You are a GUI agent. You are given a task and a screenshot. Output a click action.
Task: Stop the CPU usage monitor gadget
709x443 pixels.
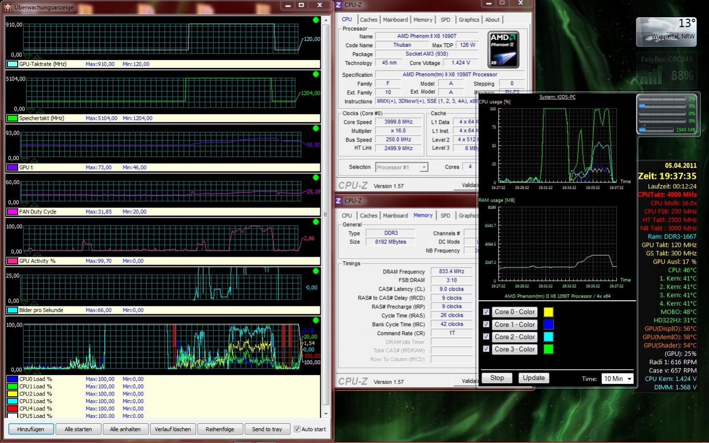497,378
